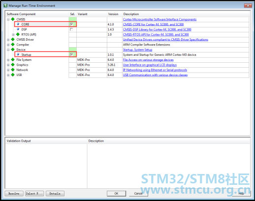Open the Unified Device Drivers link
This screenshot has width=255, height=201.
coord(165,40)
